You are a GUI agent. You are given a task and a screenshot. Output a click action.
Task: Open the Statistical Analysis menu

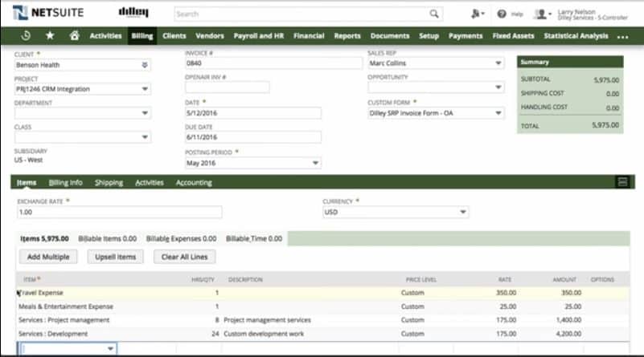click(576, 36)
